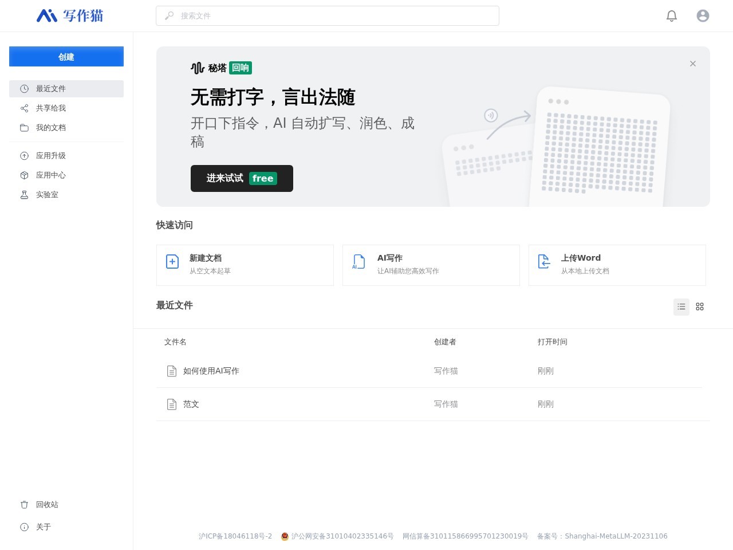
Task: Click the 搜索文件 search field
Action: coord(328,15)
